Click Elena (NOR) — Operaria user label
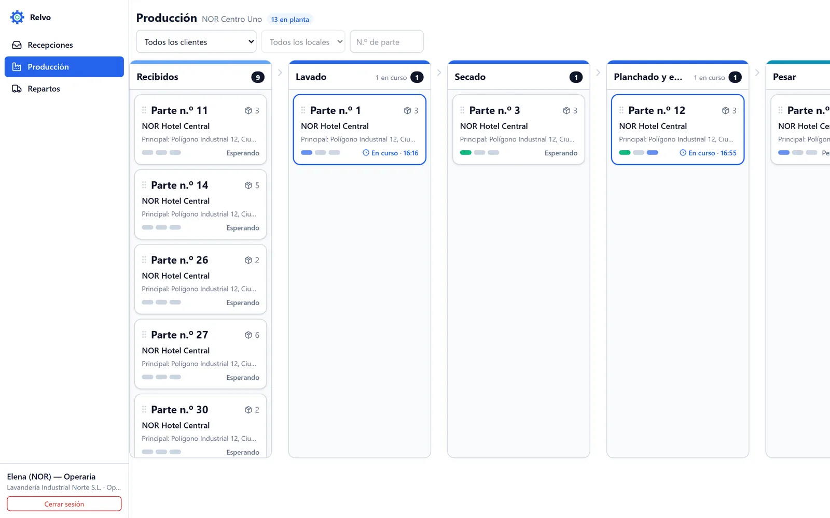The width and height of the screenshot is (830, 518). (51, 477)
